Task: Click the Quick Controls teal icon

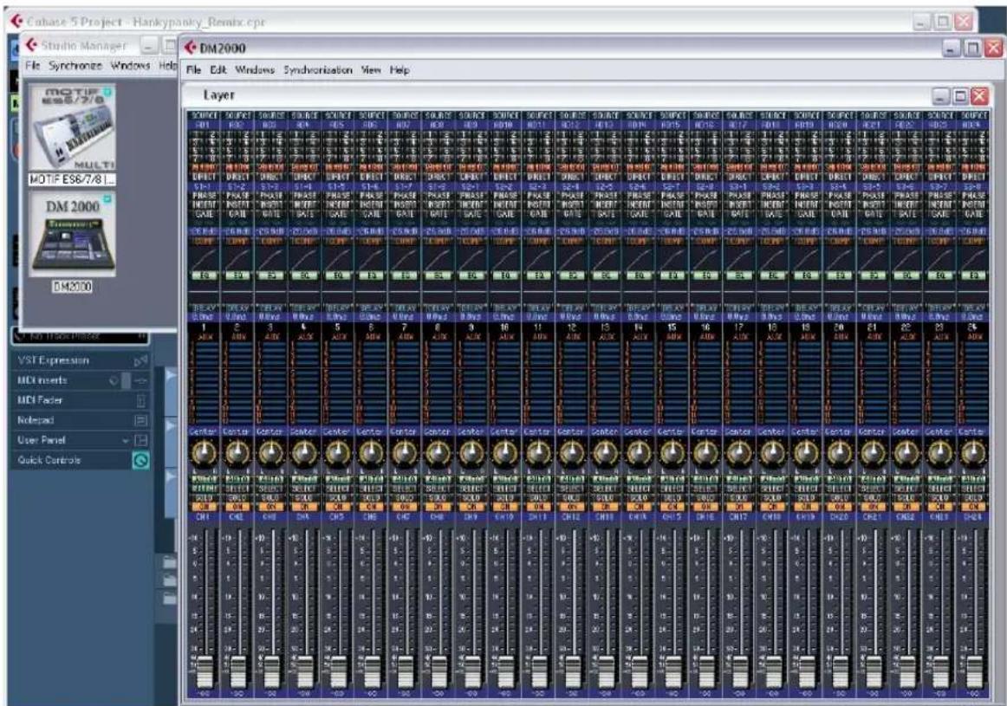Action: click(140, 460)
